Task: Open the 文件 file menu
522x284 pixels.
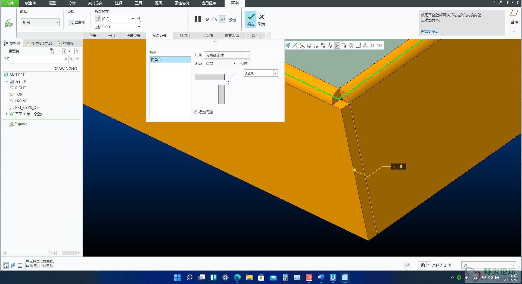Action: (10, 3)
